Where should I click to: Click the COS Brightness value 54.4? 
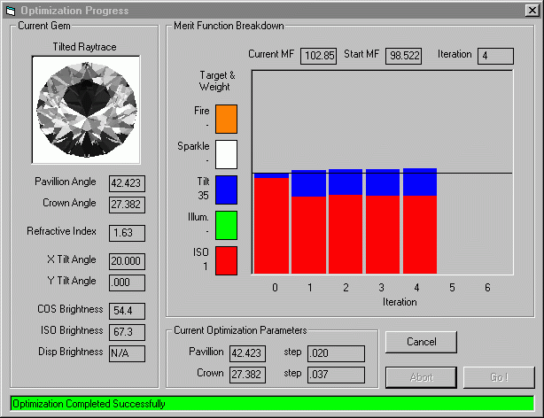click(x=127, y=311)
